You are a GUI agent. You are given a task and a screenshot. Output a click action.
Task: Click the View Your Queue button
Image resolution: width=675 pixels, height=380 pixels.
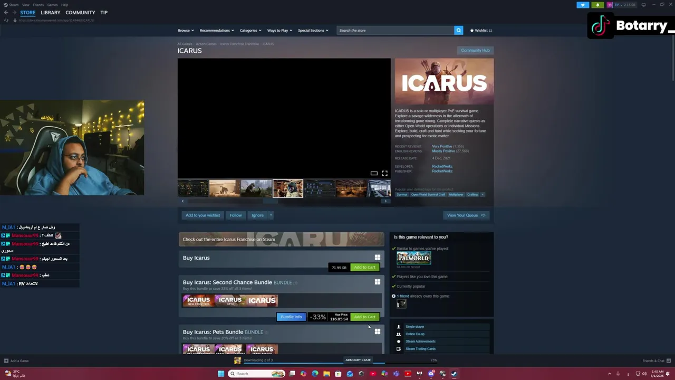(x=466, y=215)
